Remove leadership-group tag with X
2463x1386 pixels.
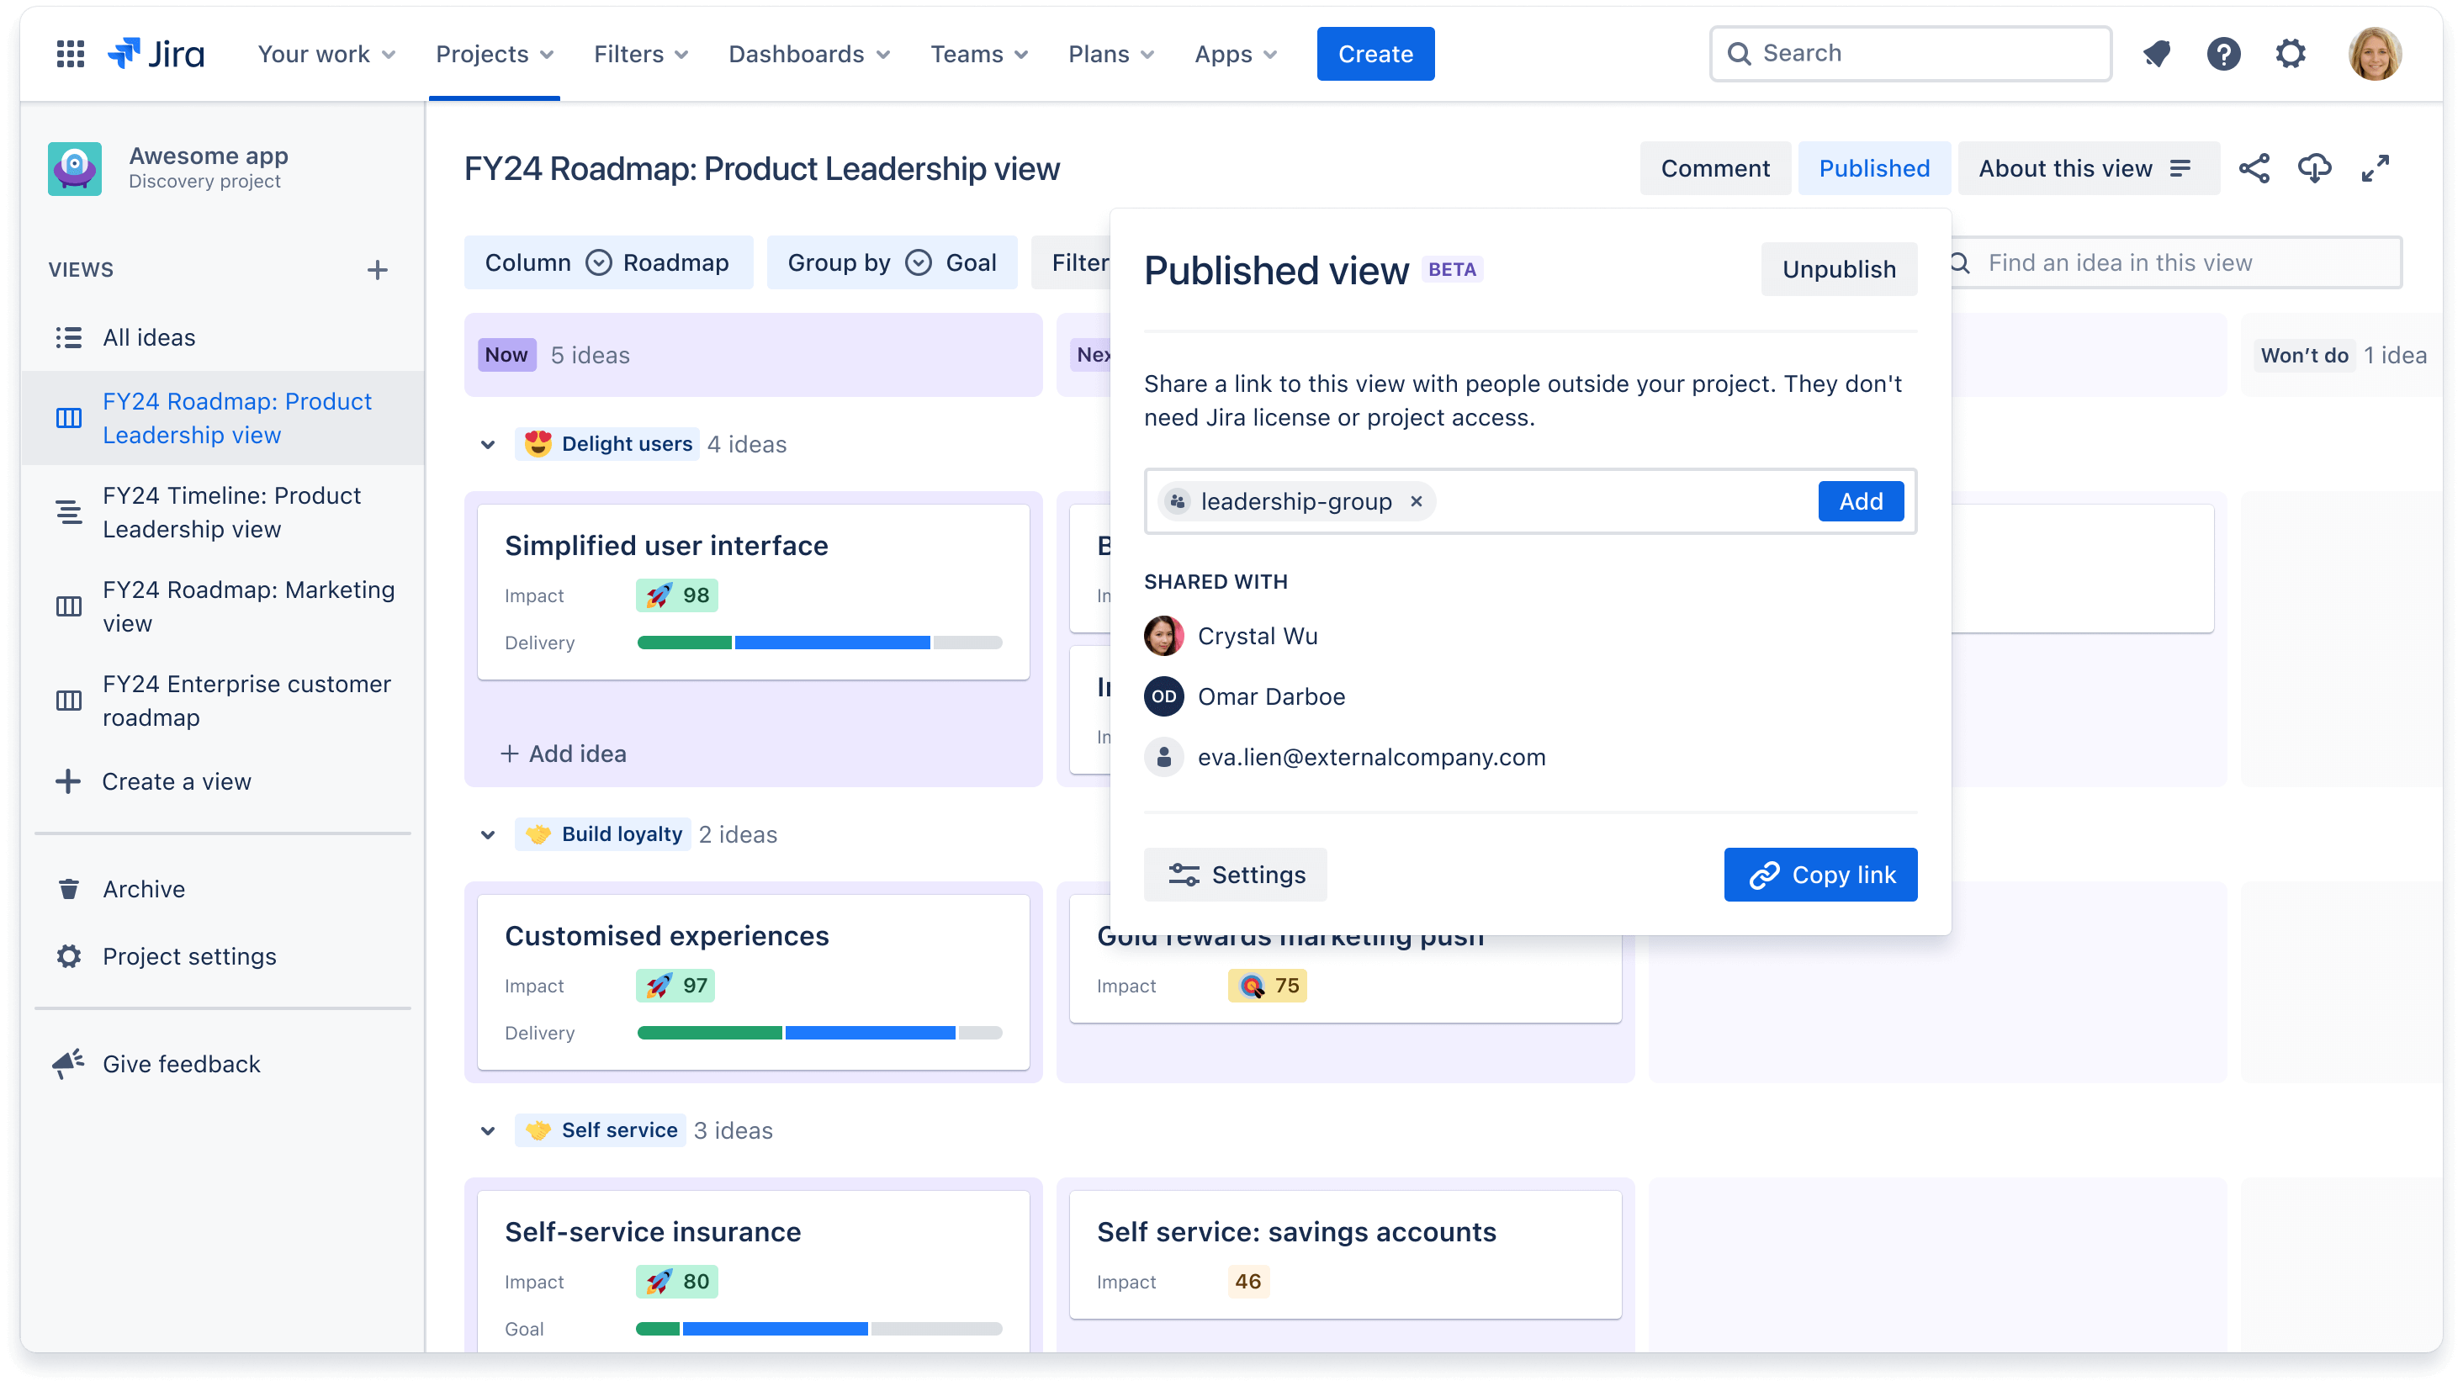click(1417, 500)
